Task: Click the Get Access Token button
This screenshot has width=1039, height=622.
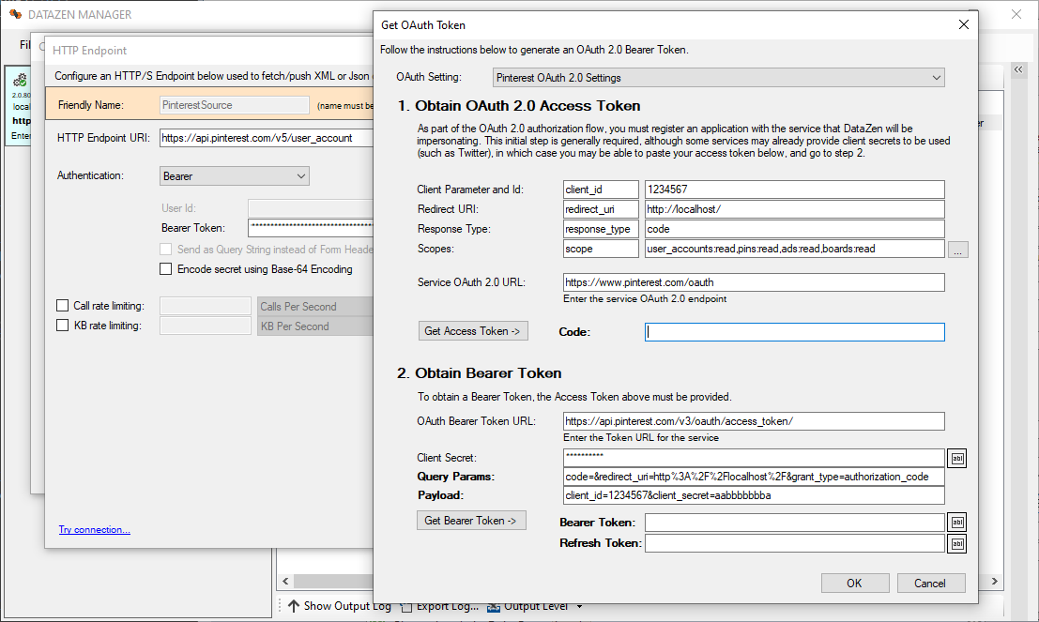Action: [473, 330]
